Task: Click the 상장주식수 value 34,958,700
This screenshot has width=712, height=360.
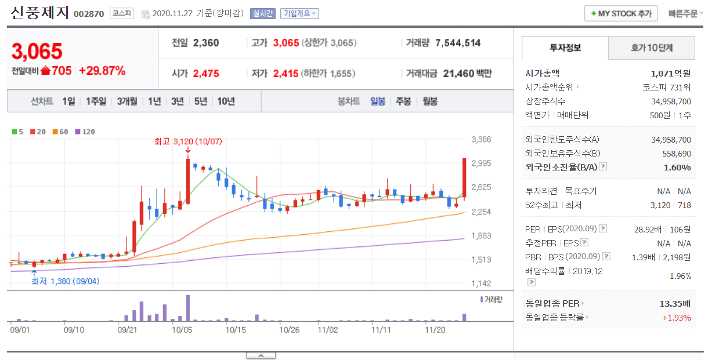Action: [x=671, y=101]
